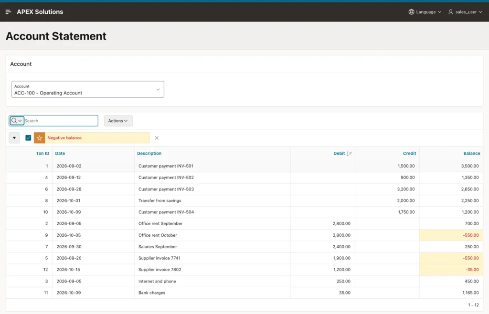The width and height of the screenshot is (489, 314).
Task: Open the Txn ID column header
Action: coord(43,153)
